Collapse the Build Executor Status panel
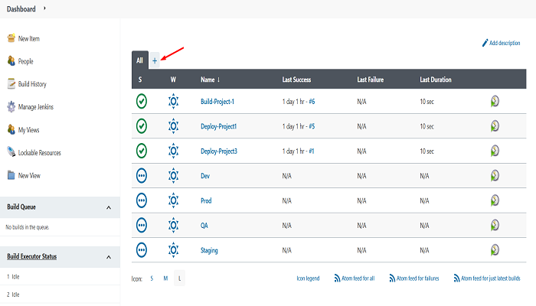Viewport: 536px width, 306px height. 109,257
